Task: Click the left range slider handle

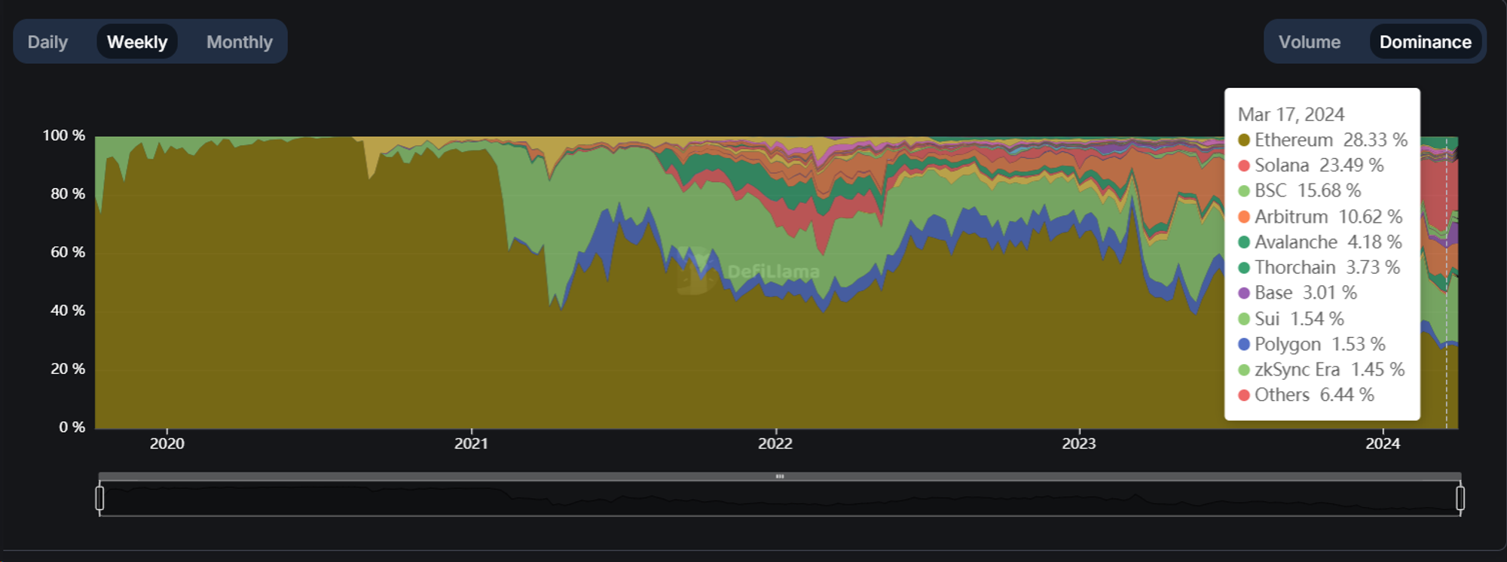Action: [99, 498]
